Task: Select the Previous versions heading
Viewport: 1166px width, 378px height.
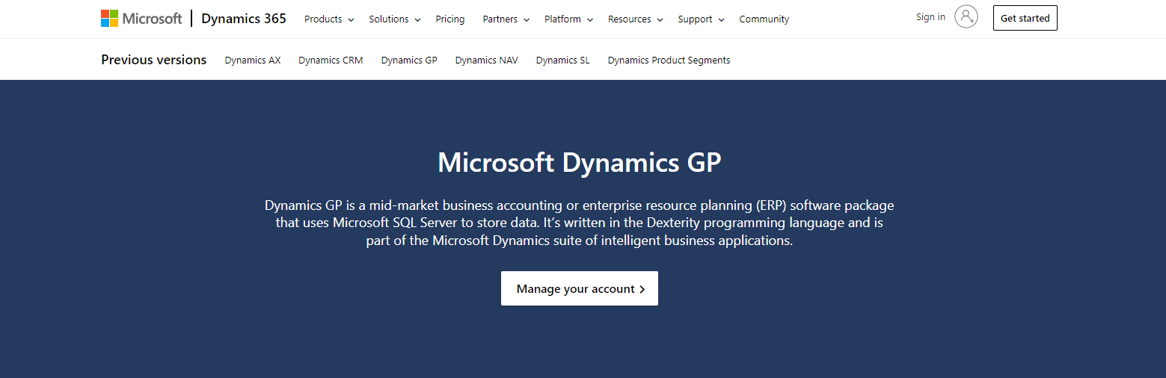Action: 154,60
